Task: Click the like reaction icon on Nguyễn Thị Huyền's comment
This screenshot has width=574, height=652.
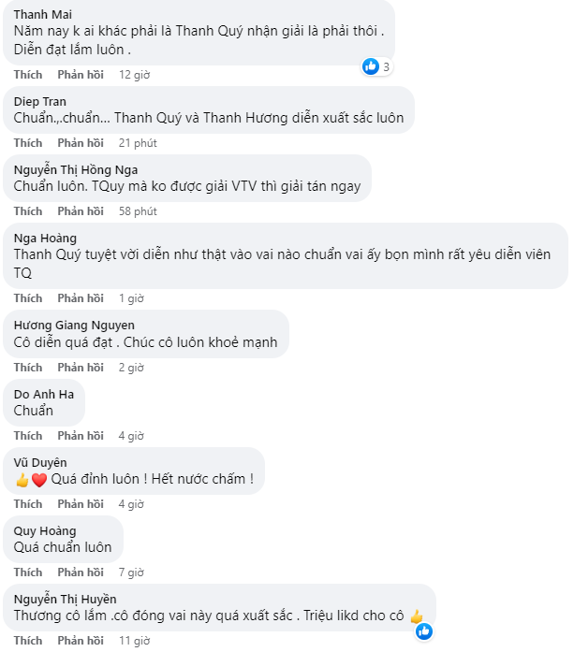Action: (x=424, y=631)
